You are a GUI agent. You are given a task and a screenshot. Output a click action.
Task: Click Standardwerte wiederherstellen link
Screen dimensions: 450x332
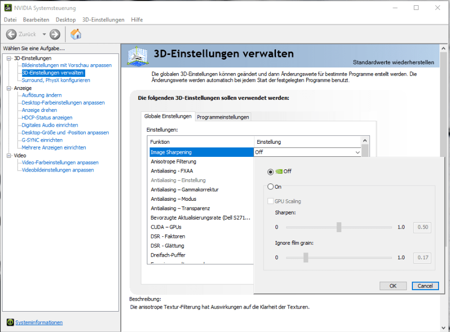[393, 62]
